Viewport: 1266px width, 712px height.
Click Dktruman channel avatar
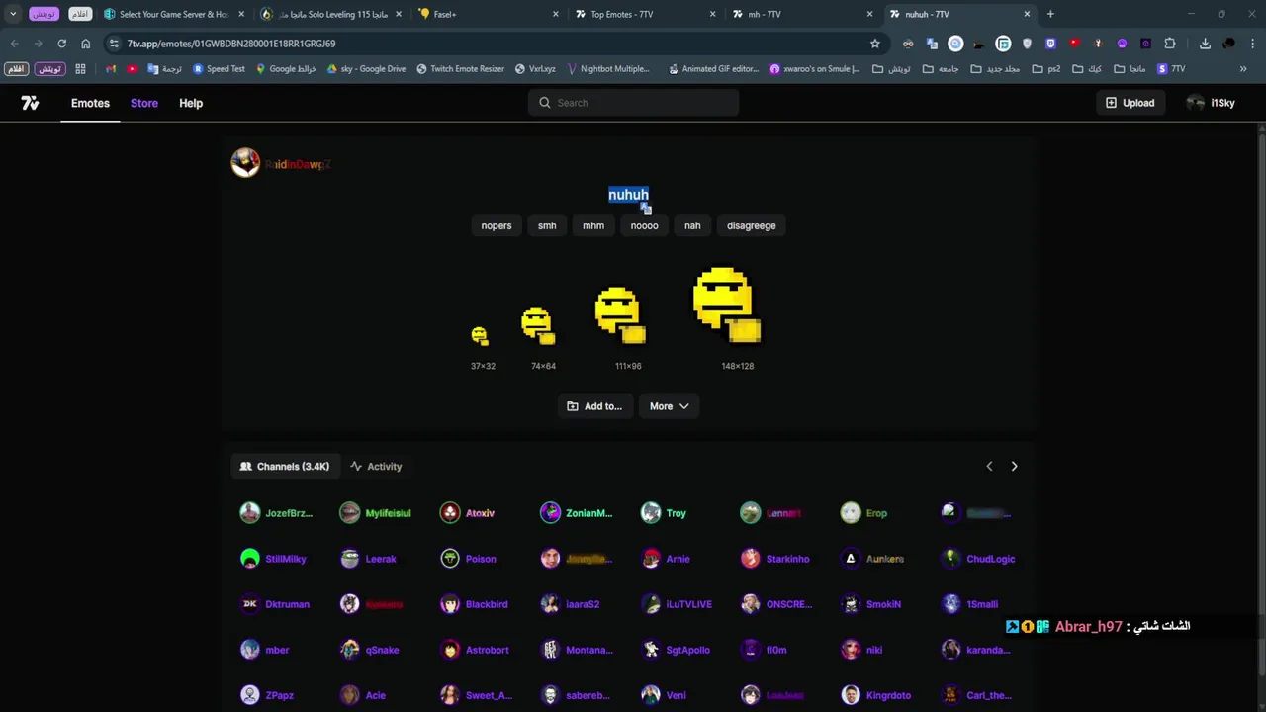[250, 604]
